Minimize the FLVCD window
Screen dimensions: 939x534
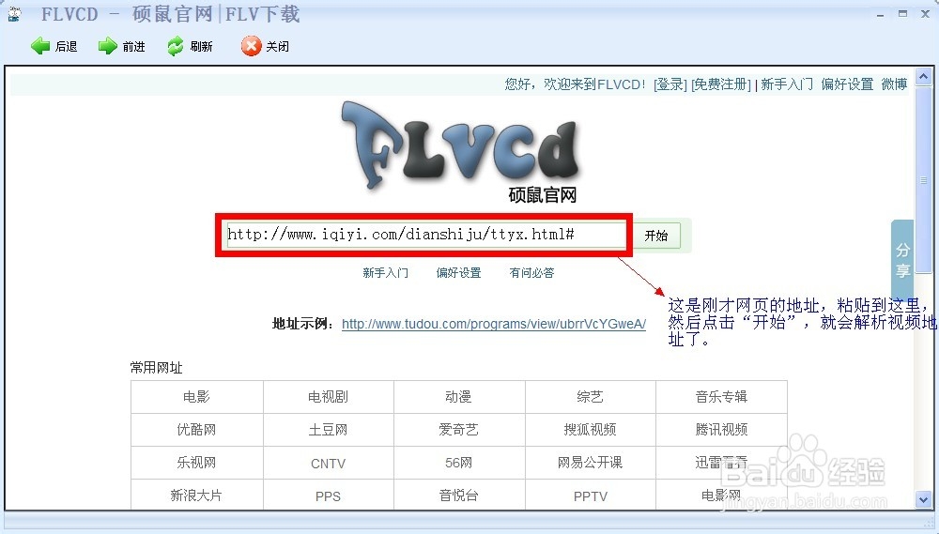click(x=880, y=14)
